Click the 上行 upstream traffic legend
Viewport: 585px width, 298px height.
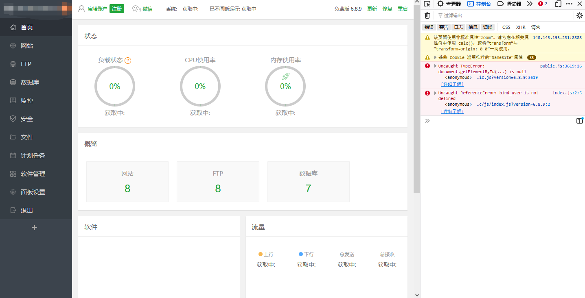266,254
